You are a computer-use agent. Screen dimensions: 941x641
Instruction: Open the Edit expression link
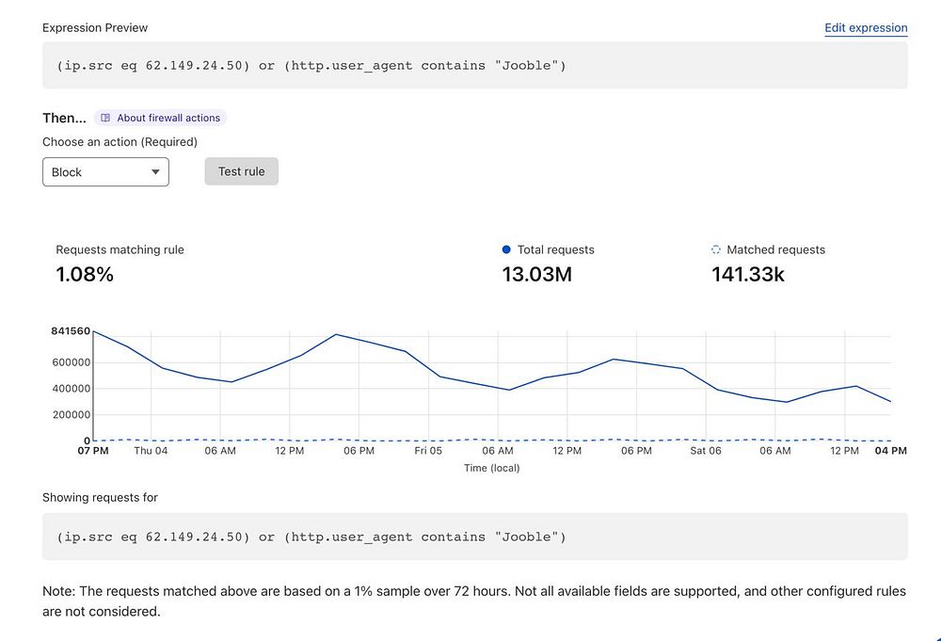coord(866,28)
